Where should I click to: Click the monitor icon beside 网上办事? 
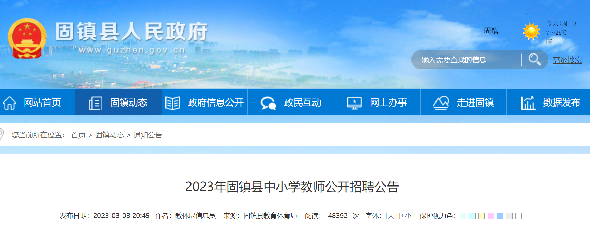354,103
